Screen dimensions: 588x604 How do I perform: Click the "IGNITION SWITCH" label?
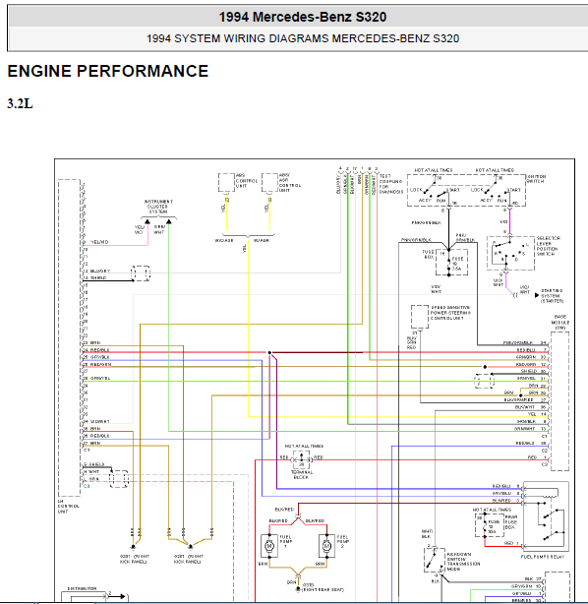coord(536,179)
